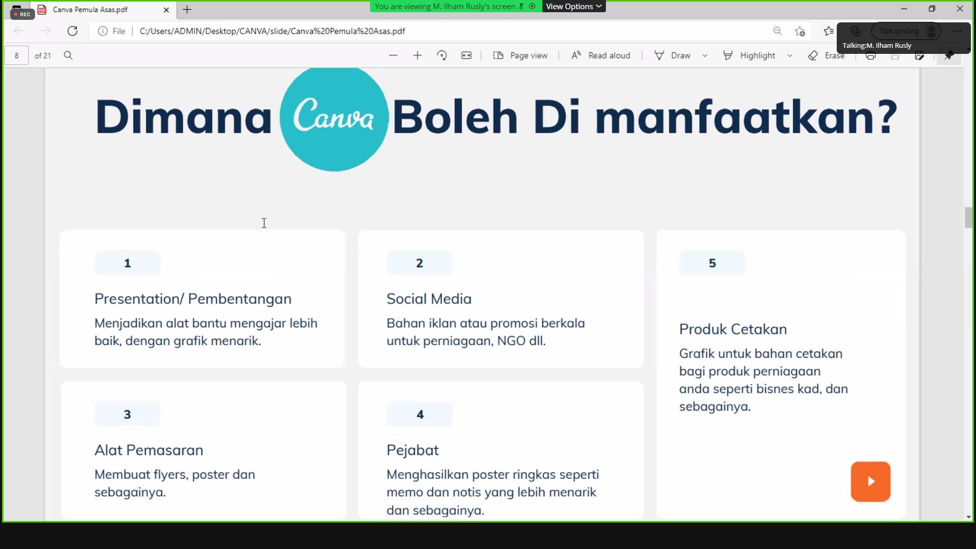
Task: Reload the PDF page
Action: pyautogui.click(x=73, y=31)
